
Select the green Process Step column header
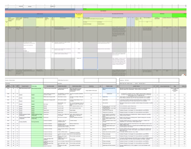point(37,86)
